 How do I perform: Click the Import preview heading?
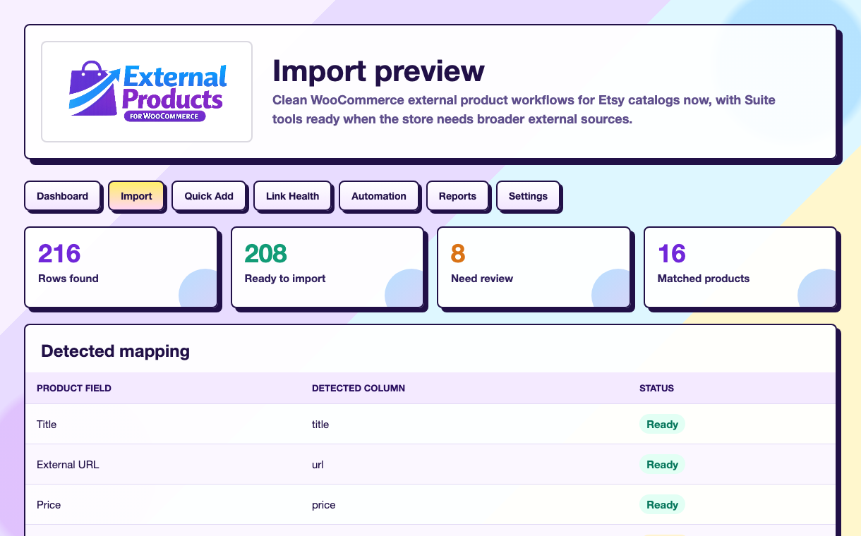379,71
